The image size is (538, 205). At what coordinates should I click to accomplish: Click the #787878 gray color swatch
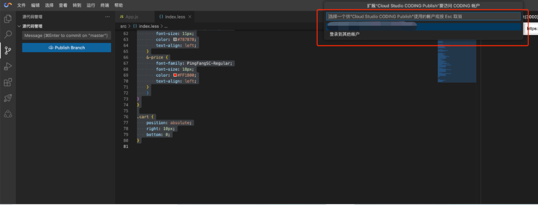coord(175,40)
